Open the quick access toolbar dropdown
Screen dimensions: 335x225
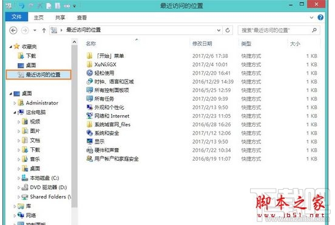75,6
